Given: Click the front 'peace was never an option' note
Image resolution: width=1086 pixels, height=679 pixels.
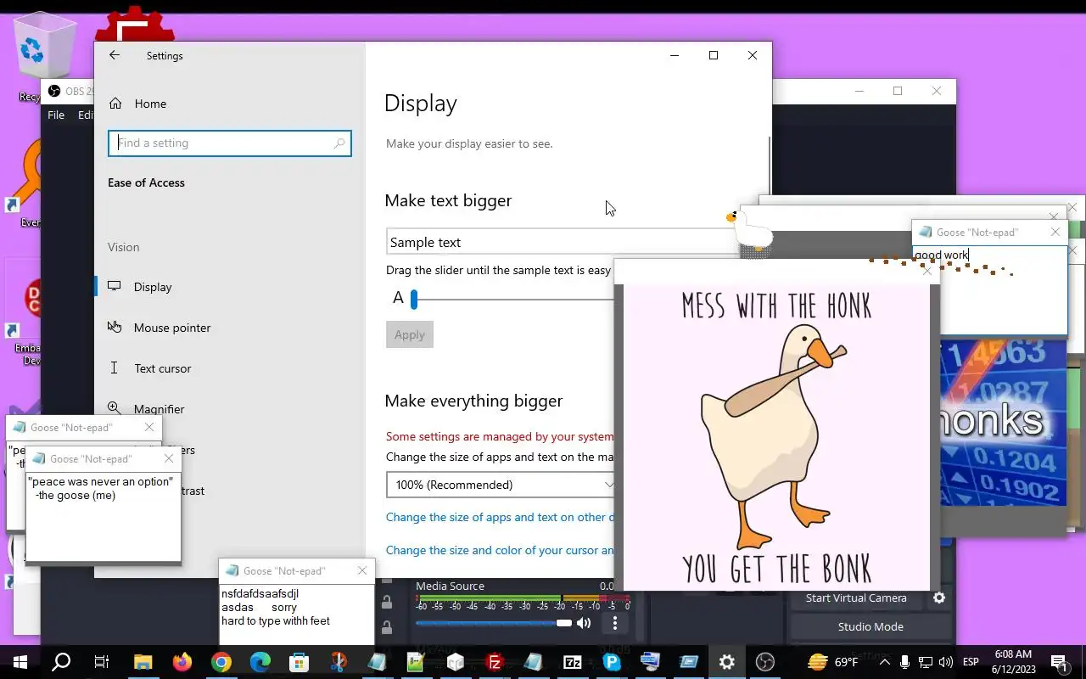Looking at the screenshot, I should (x=103, y=516).
